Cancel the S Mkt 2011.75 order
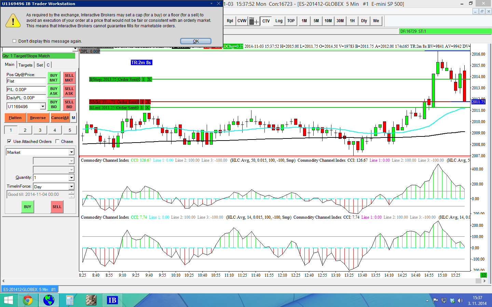Image resolution: width=492 pixels, height=307 pixels. [148, 102]
